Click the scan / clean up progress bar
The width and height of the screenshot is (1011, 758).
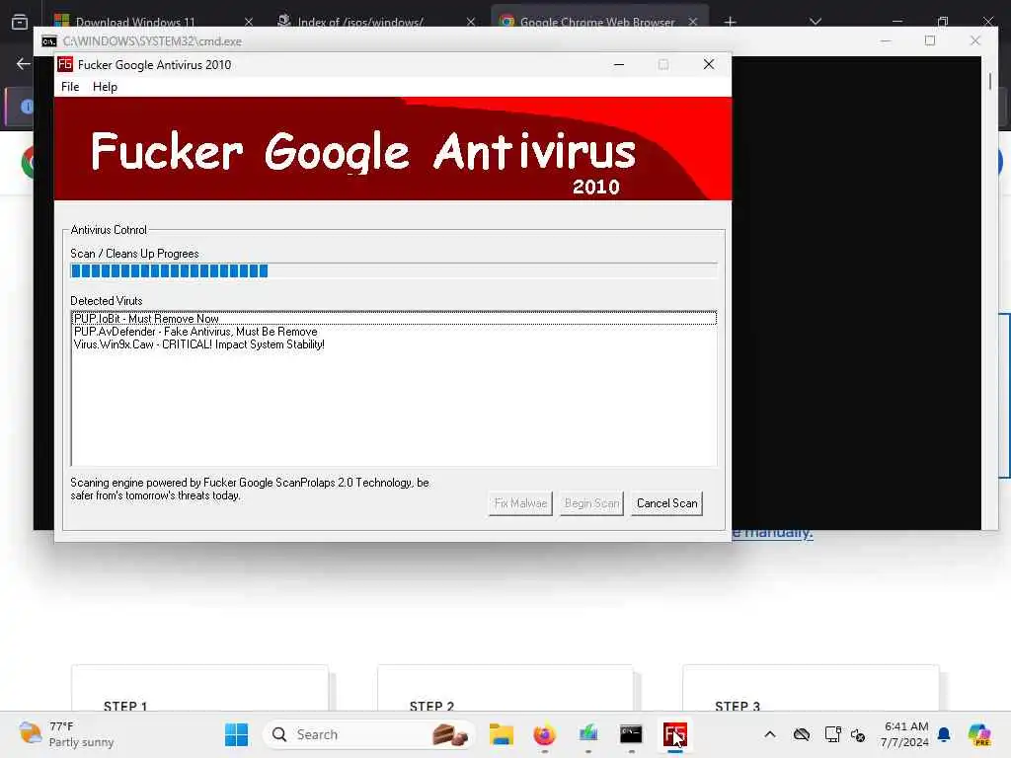393,270
